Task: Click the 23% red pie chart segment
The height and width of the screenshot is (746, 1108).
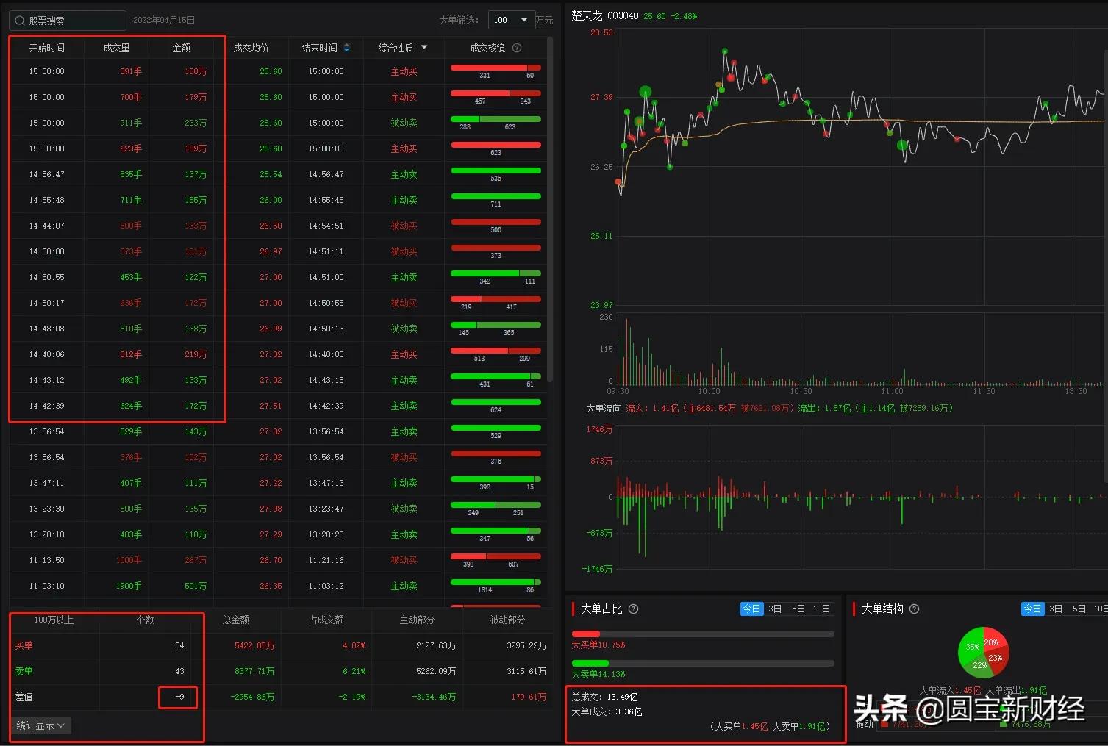Action: click(x=996, y=659)
